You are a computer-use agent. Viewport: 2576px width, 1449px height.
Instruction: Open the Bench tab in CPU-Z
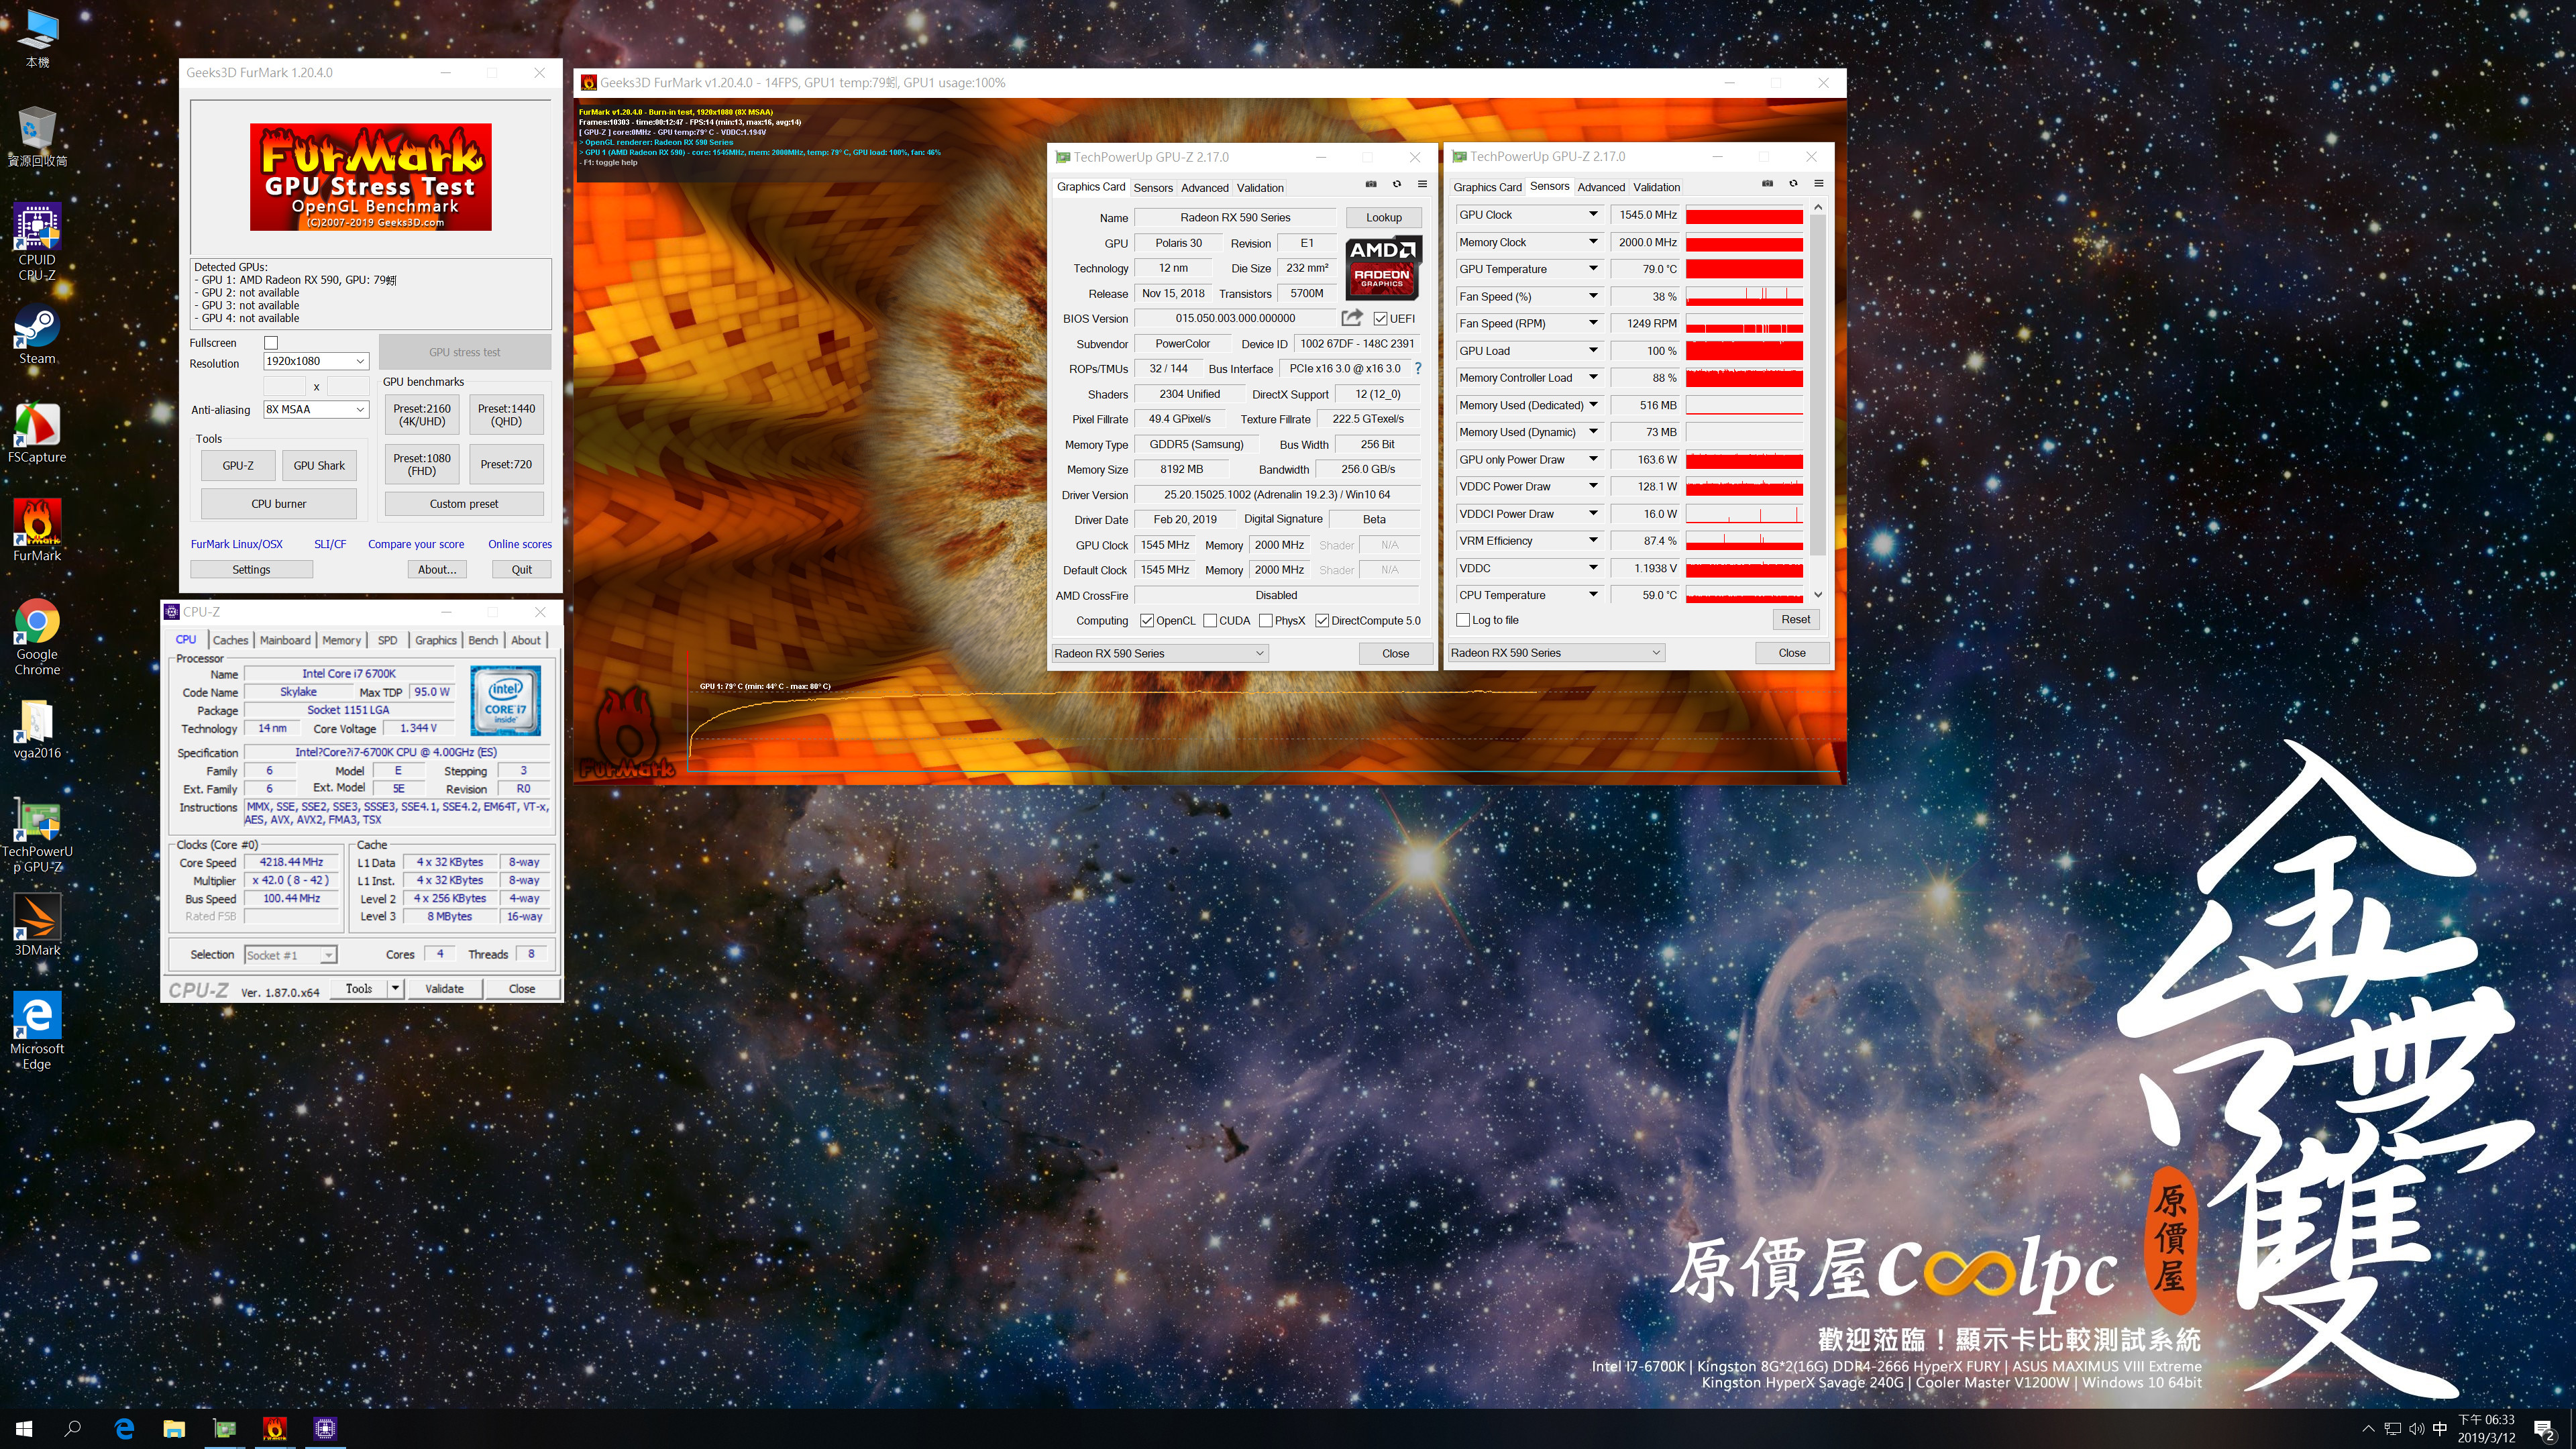(483, 640)
